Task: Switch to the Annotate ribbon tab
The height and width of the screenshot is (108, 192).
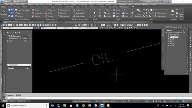Action: [x=17, y=7]
